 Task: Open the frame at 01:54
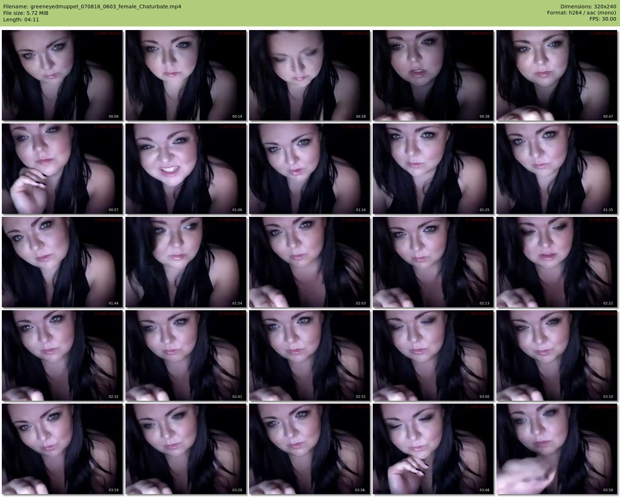pyautogui.click(x=186, y=262)
